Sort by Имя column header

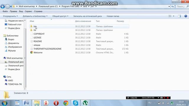(32, 21)
